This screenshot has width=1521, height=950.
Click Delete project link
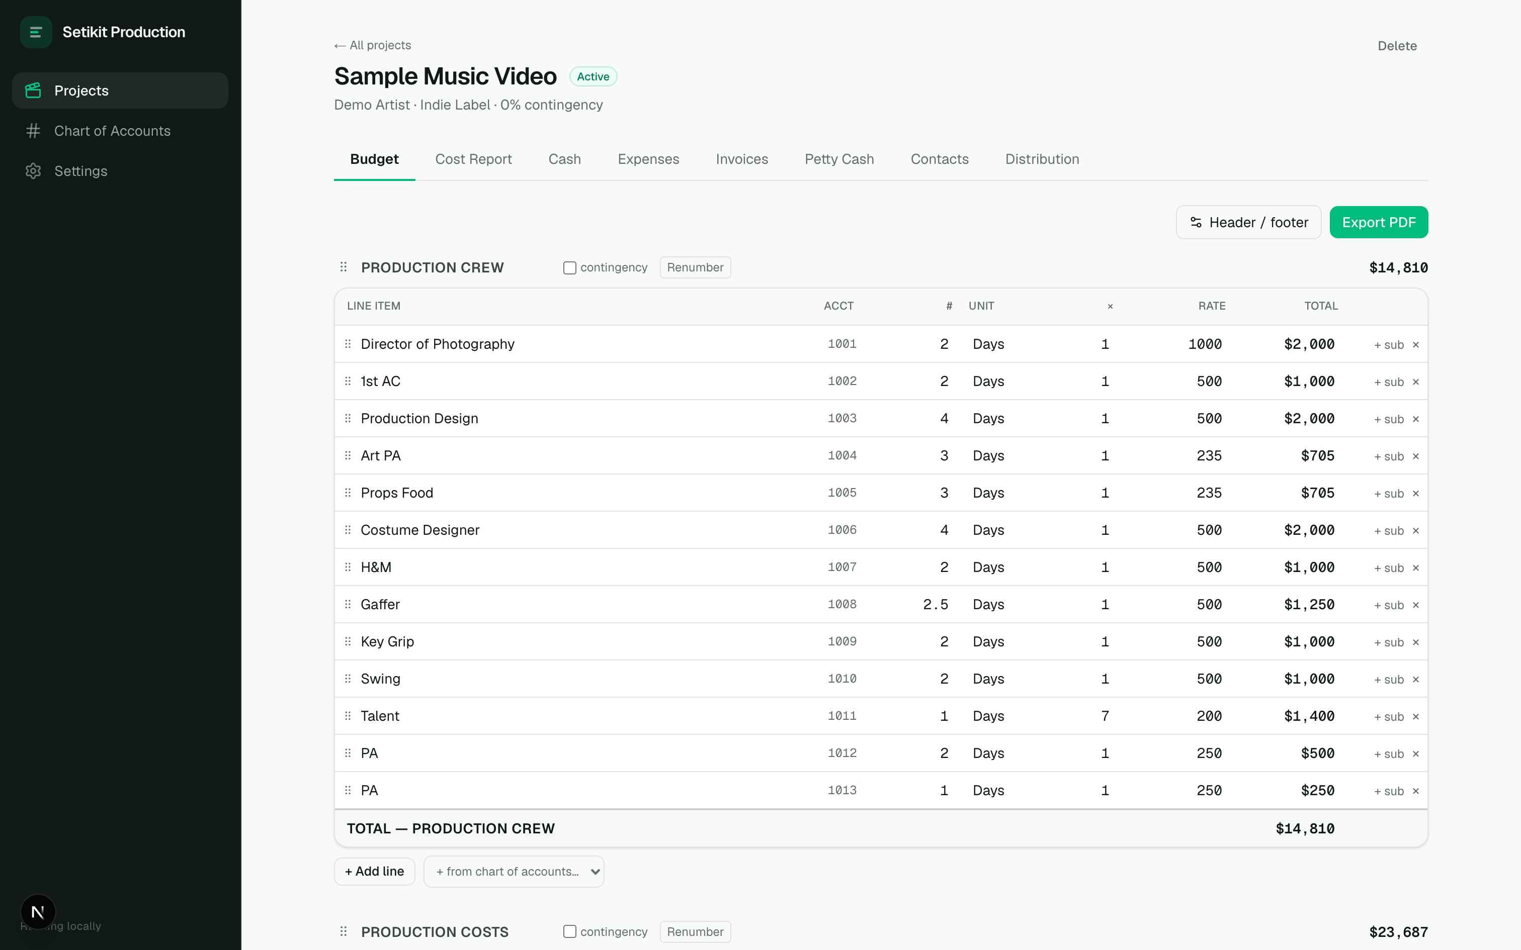[1397, 46]
